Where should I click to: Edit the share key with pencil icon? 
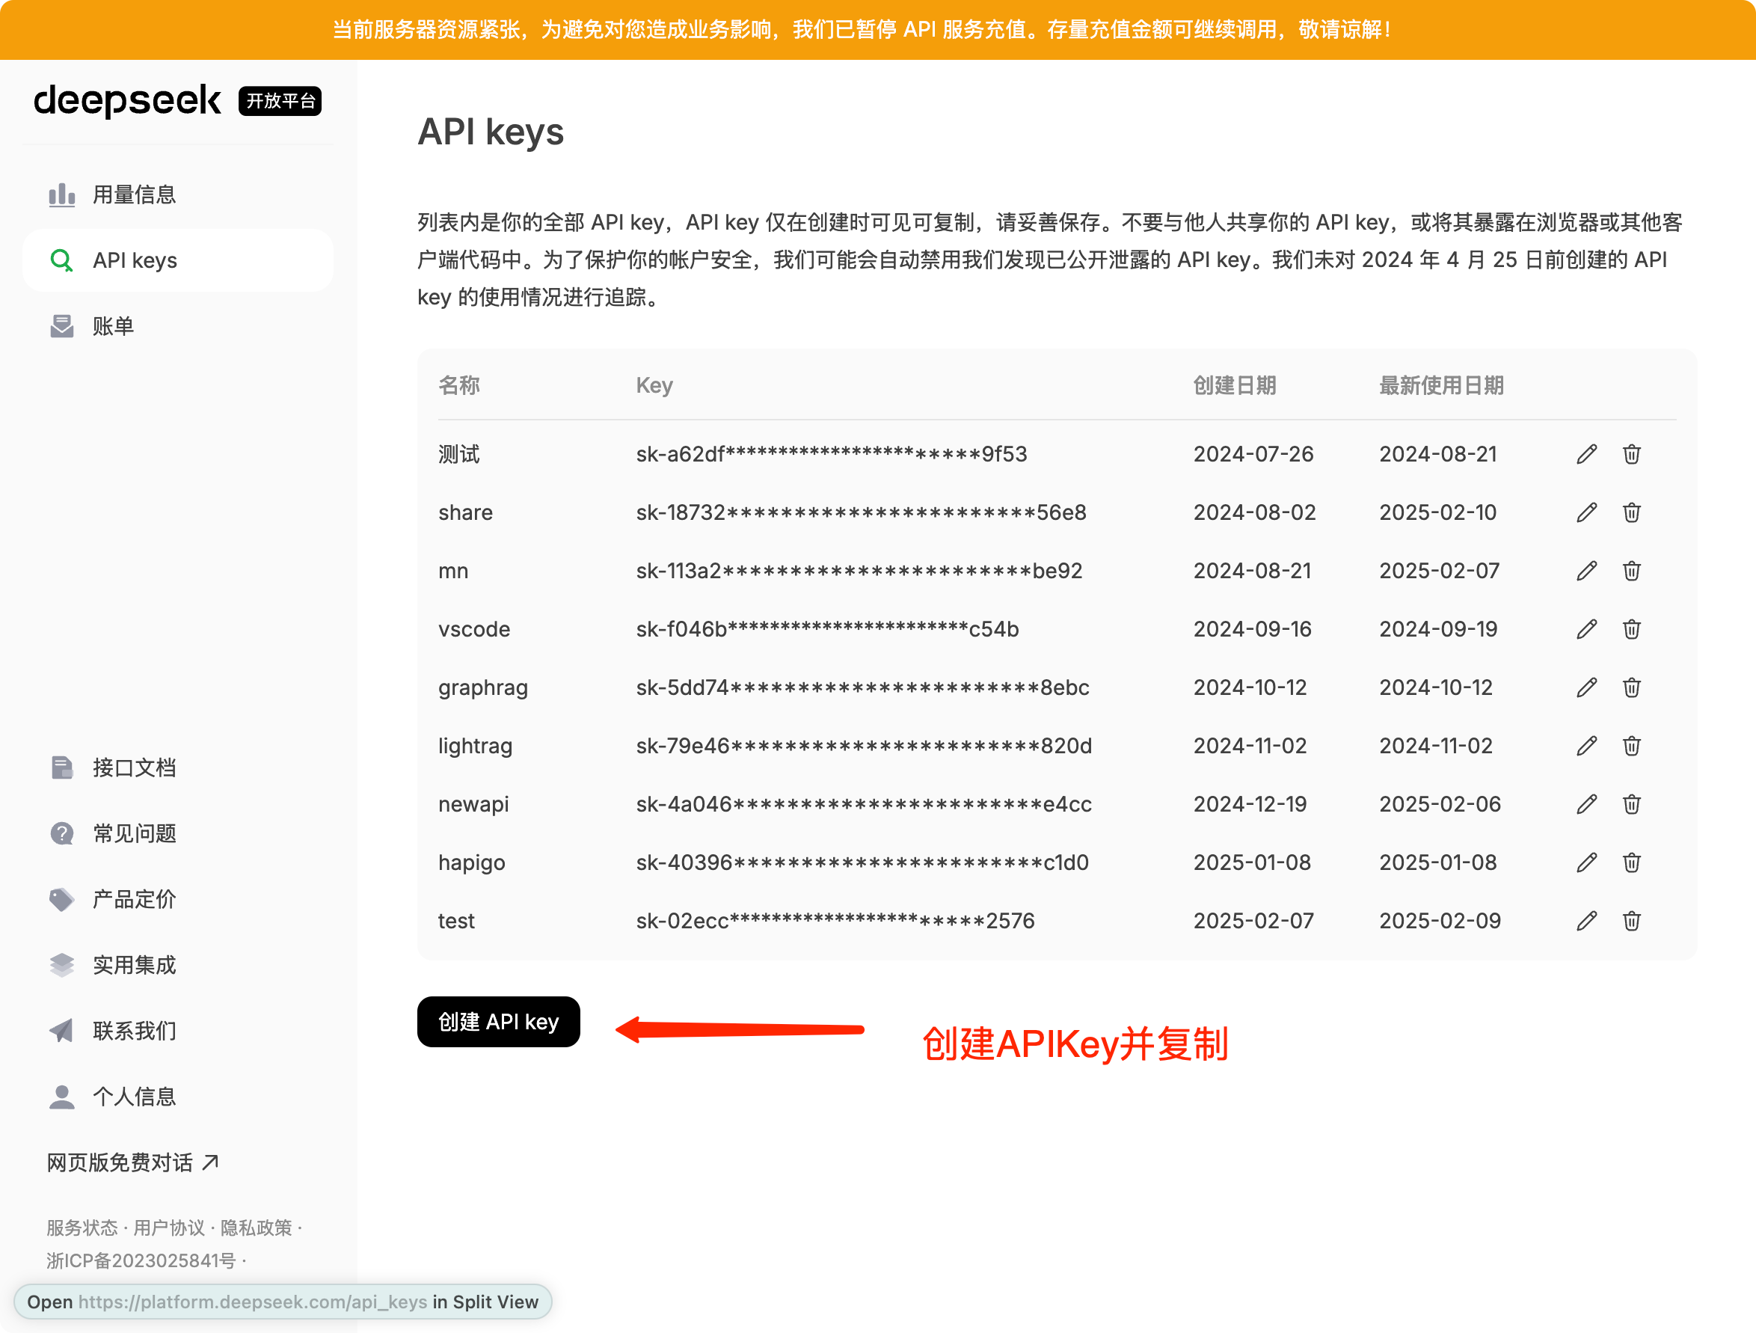point(1586,513)
